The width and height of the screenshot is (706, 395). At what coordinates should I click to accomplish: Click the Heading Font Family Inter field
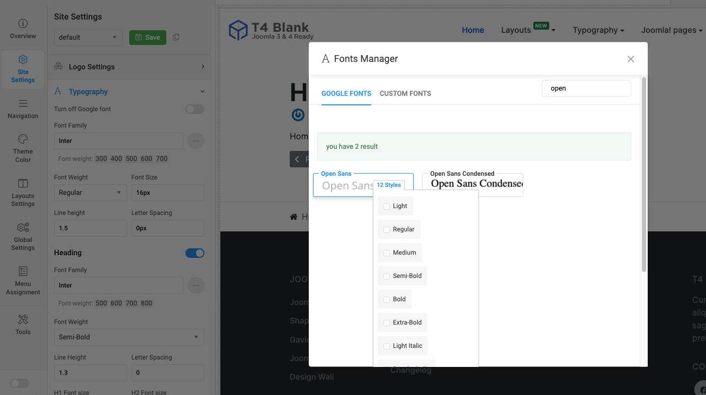pyautogui.click(x=119, y=285)
